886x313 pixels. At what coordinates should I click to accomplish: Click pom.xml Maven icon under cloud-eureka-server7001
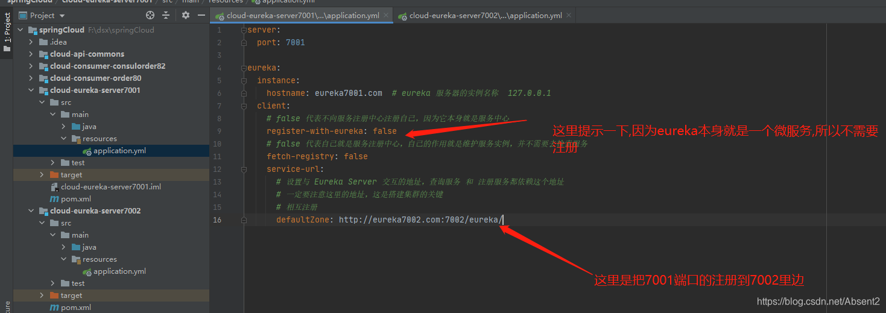tap(54, 198)
